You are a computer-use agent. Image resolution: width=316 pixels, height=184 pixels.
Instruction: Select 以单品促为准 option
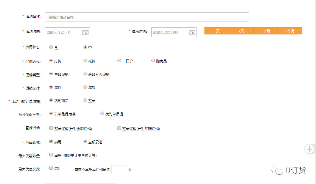pyautogui.click(x=51, y=113)
